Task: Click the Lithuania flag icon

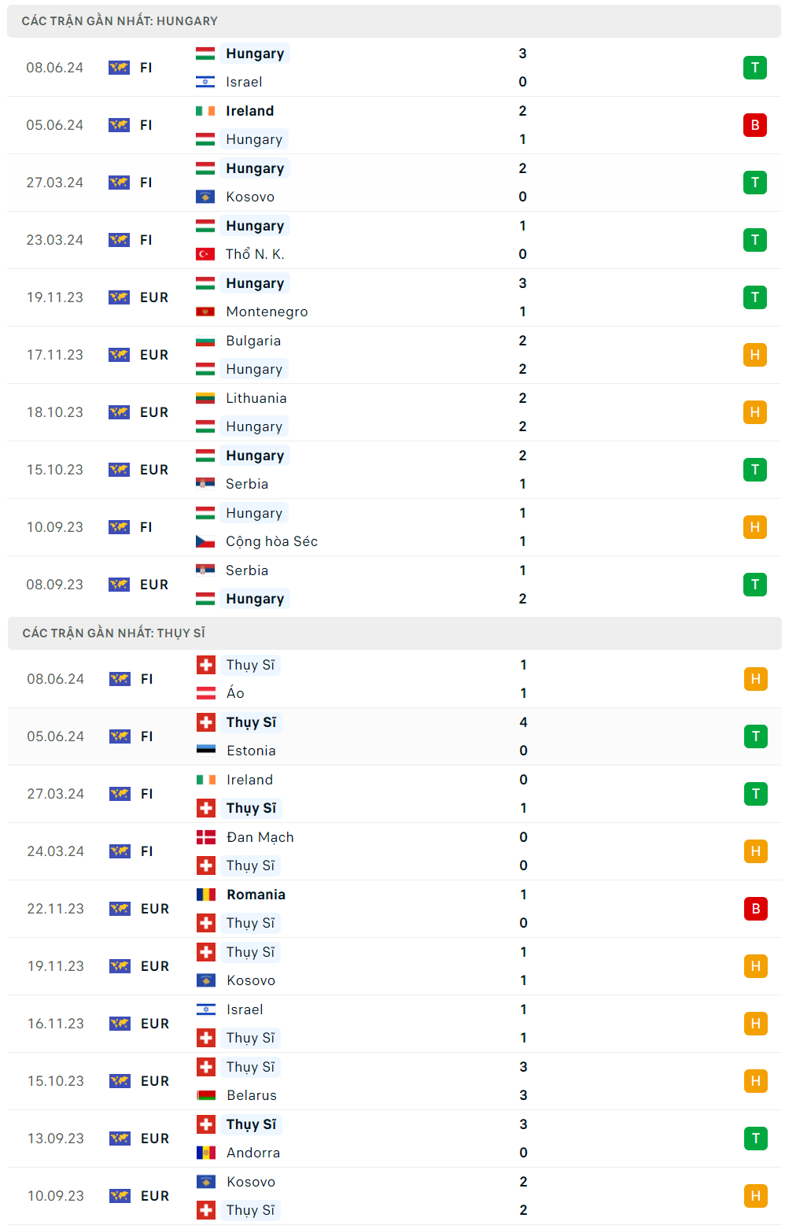Action: coord(205,398)
